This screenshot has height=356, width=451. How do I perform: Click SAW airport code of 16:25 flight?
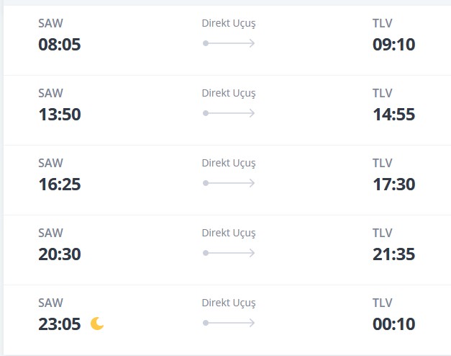(50, 163)
